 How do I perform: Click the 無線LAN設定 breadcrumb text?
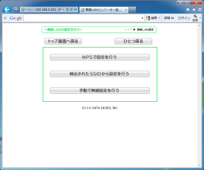click(x=145, y=29)
